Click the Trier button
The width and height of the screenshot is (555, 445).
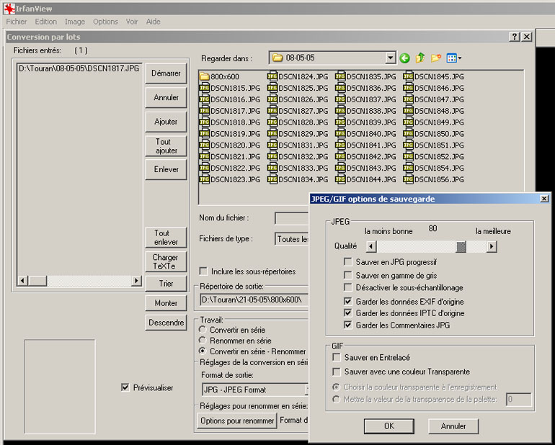(x=166, y=284)
